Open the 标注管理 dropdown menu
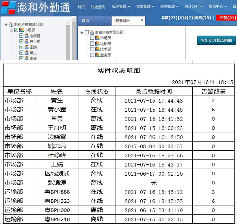 121,6
